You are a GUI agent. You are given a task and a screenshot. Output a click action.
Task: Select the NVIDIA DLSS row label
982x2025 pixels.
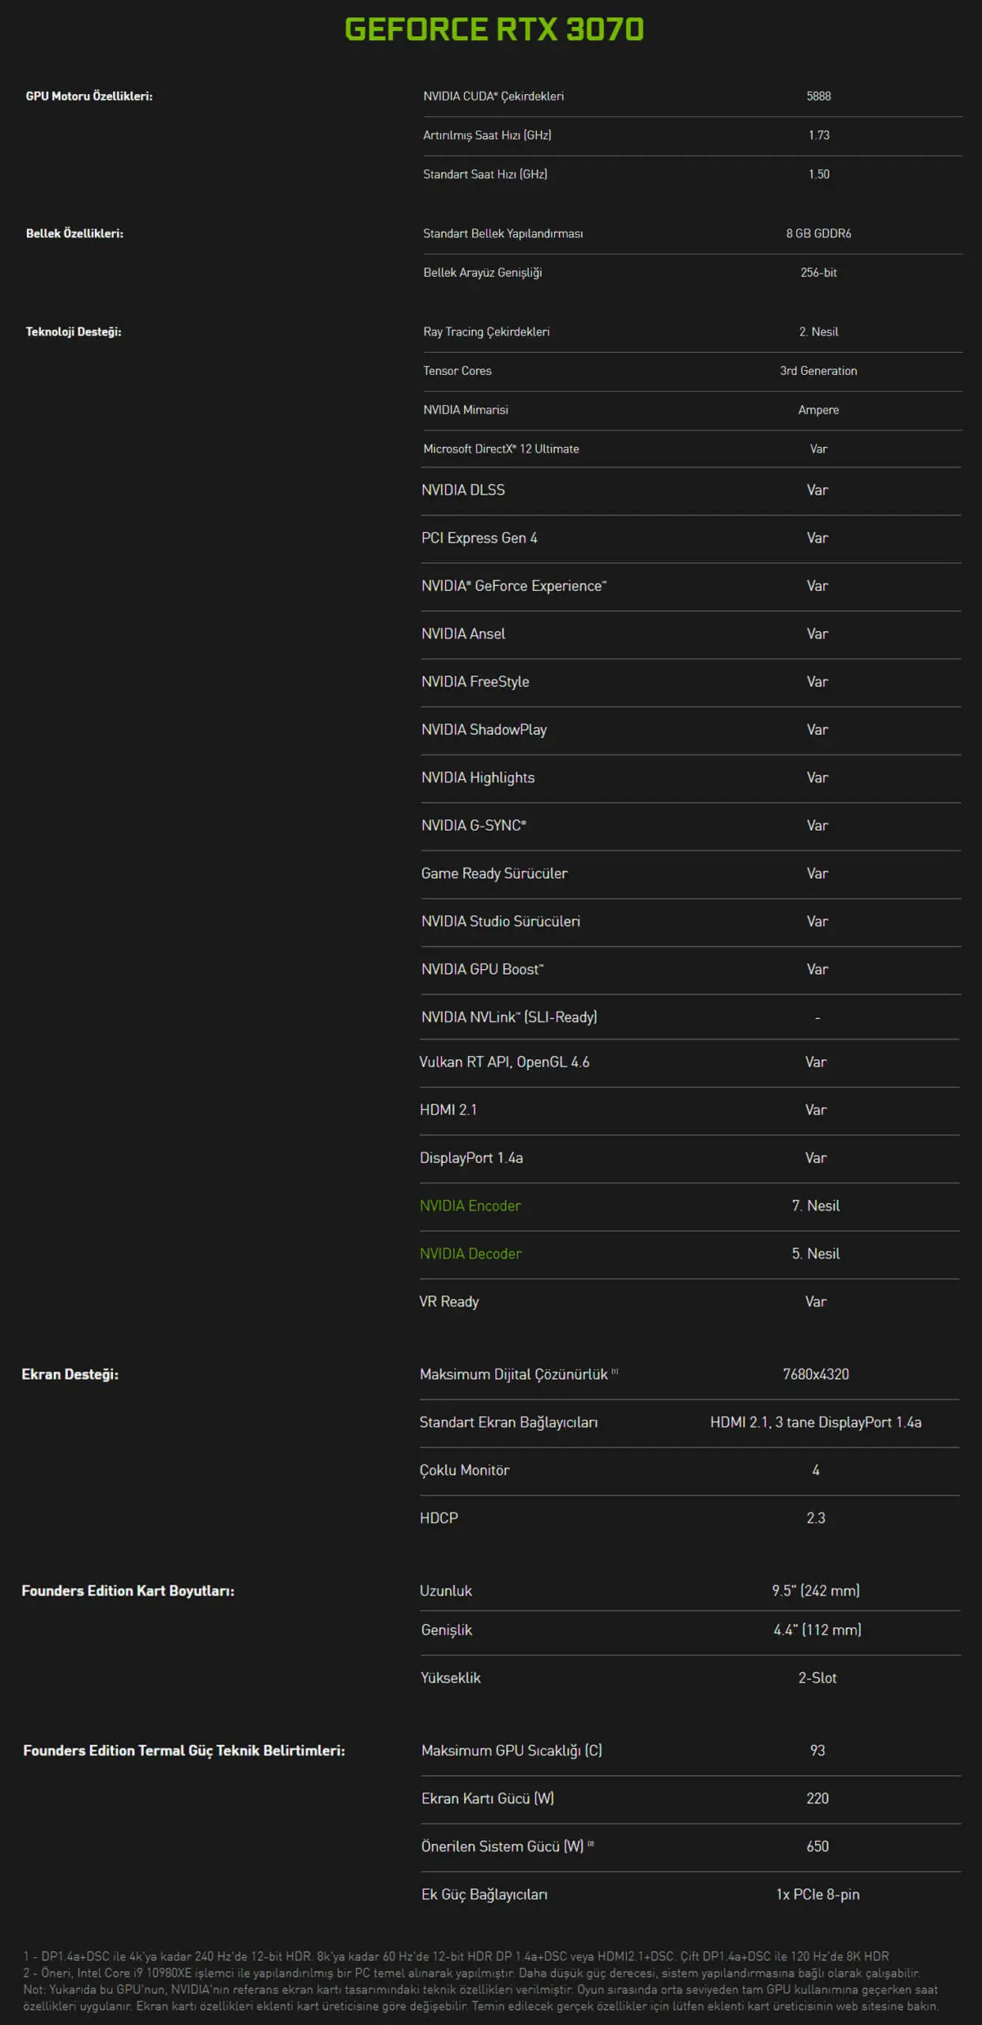click(463, 490)
